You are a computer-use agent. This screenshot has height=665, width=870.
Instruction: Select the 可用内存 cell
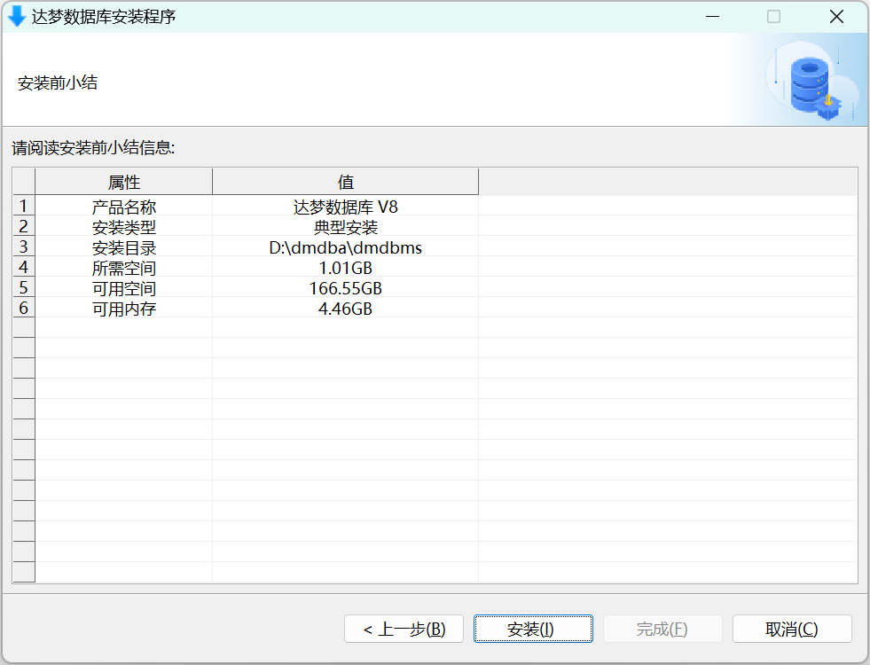pos(124,309)
